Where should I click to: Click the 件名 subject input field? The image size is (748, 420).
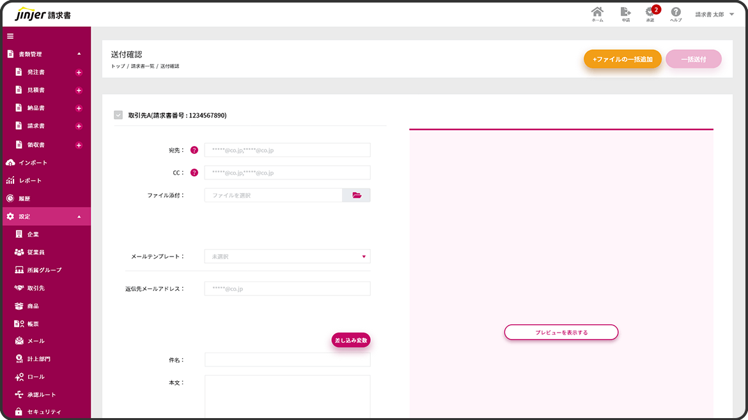coord(287,360)
